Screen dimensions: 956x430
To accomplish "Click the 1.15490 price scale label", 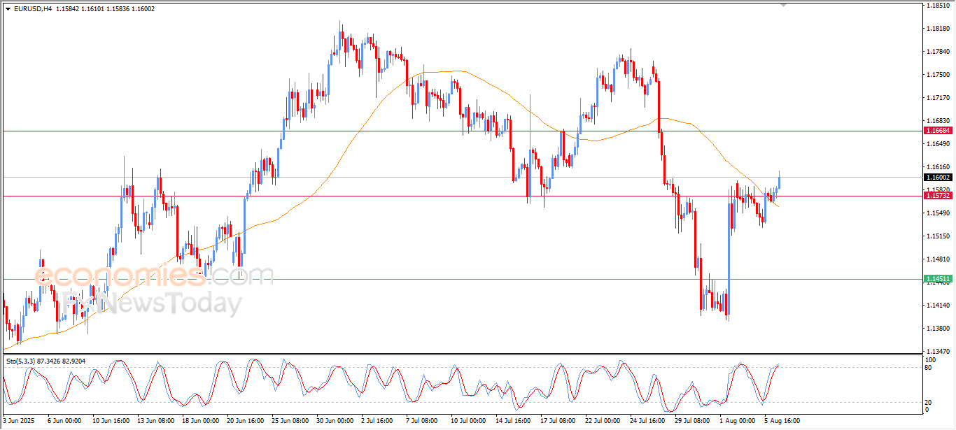I will point(938,213).
